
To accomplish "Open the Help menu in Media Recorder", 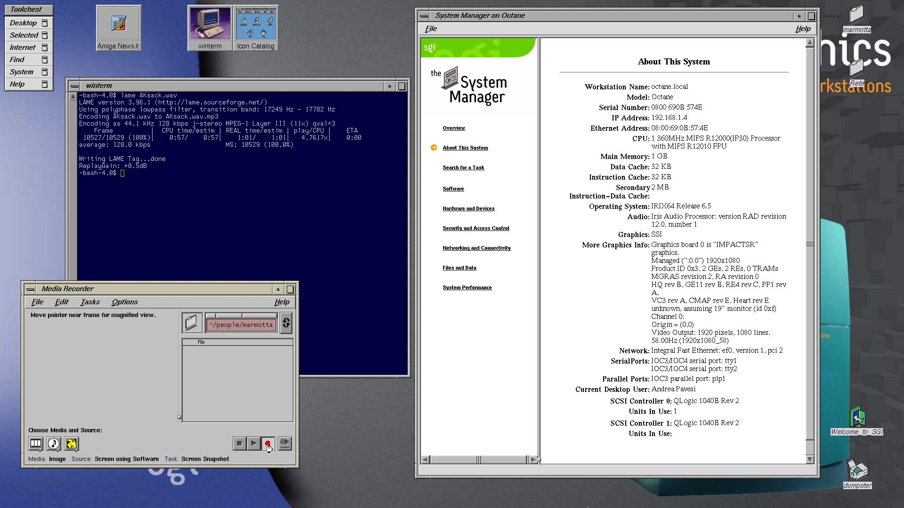I will [282, 302].
